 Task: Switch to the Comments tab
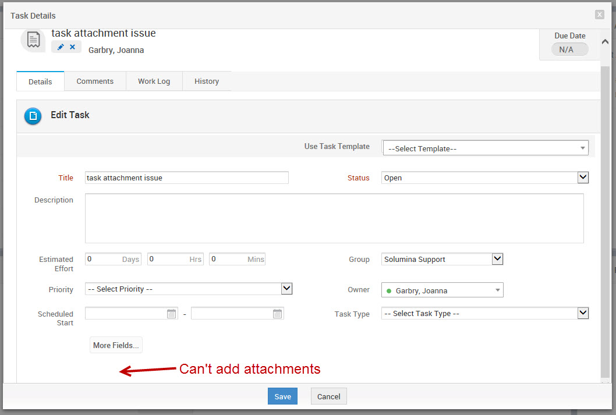pyautogui.click(x=95, y=81)
